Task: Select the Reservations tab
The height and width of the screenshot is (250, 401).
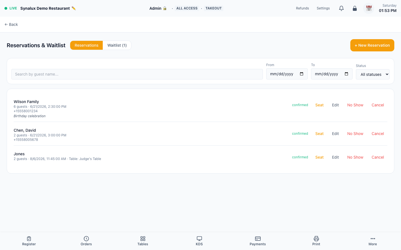Action: click(x=86, y=45)
